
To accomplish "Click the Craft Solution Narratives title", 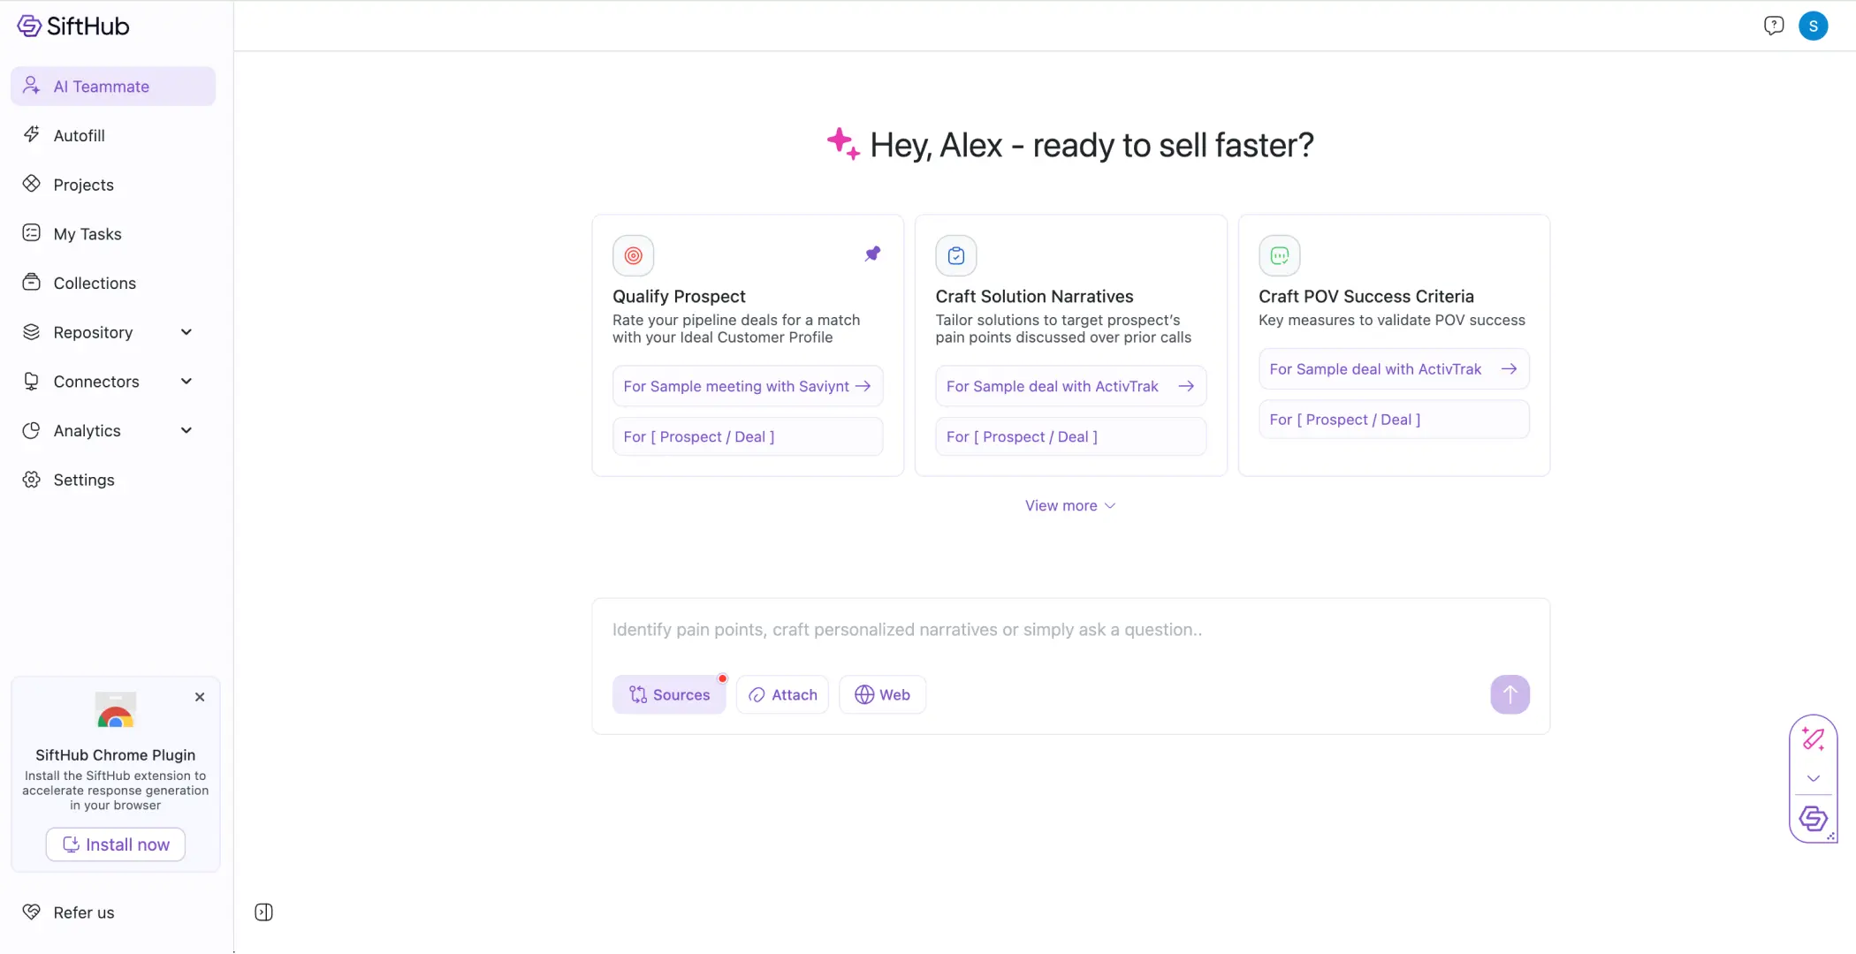I will 1034,297.
